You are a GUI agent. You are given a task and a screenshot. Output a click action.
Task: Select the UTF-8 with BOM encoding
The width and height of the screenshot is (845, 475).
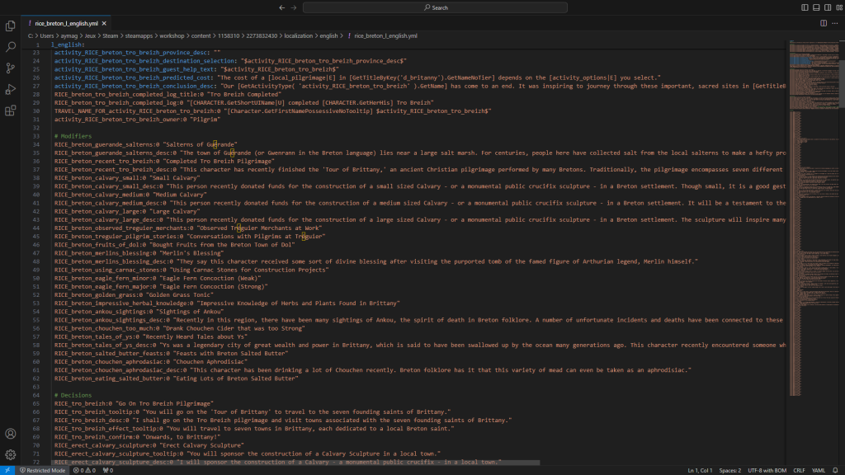[768, 470]
